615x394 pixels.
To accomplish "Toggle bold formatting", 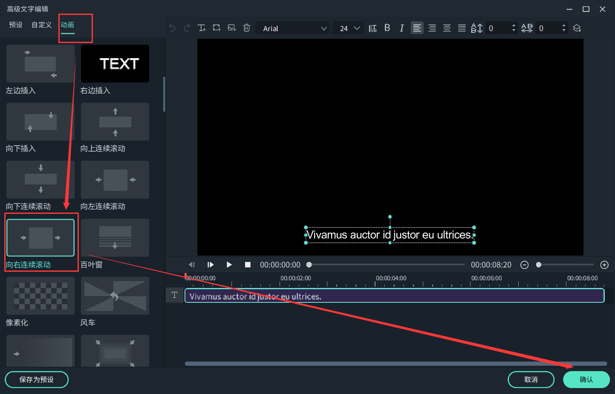I will [x=387, y=28].
